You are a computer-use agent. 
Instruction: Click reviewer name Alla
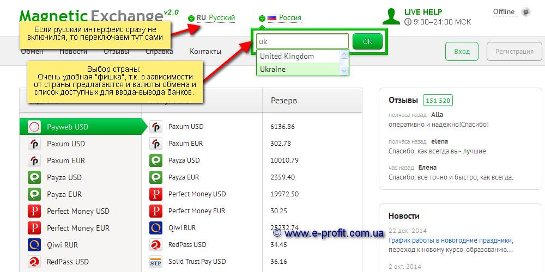(x=437, y=115)
